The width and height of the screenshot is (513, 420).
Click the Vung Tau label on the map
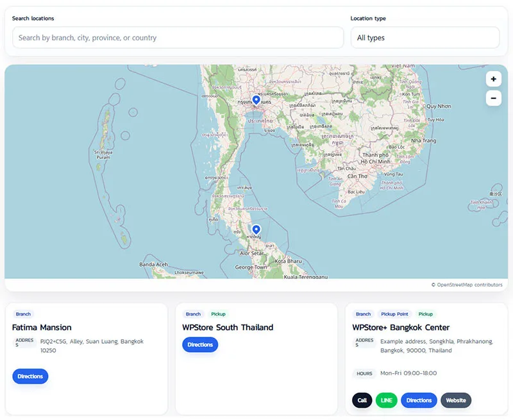pyautogui.click(x=394, y=174)
